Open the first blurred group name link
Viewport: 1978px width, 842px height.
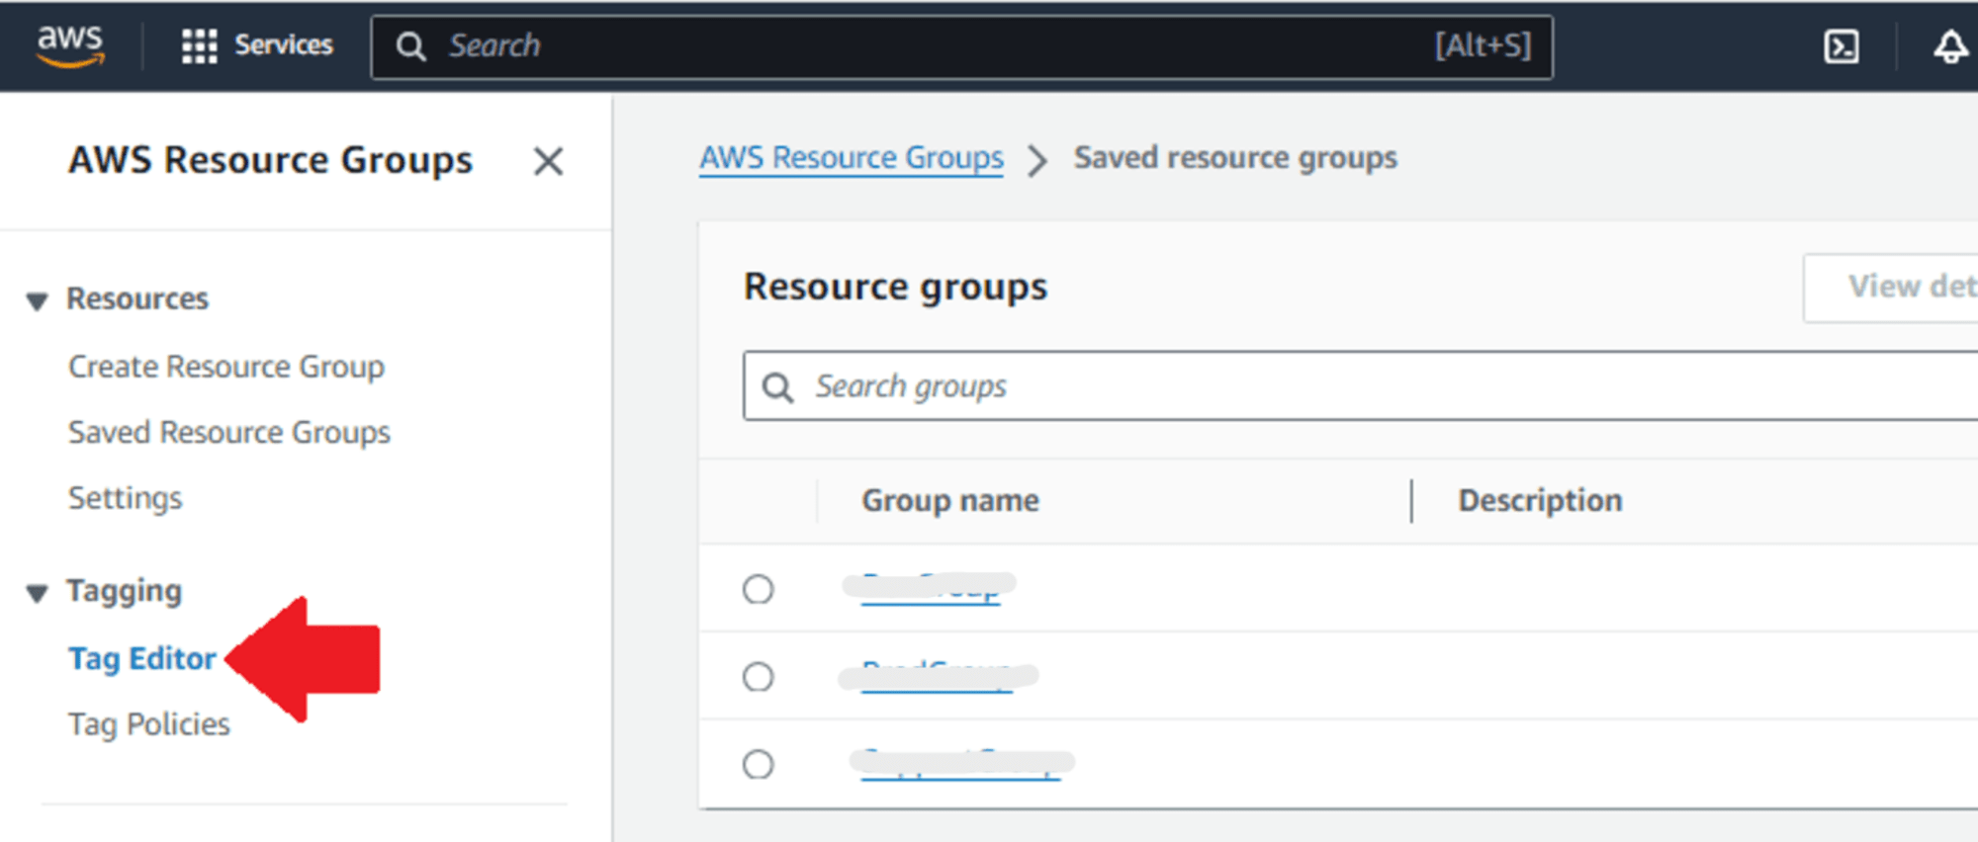[x=930, y=587]
